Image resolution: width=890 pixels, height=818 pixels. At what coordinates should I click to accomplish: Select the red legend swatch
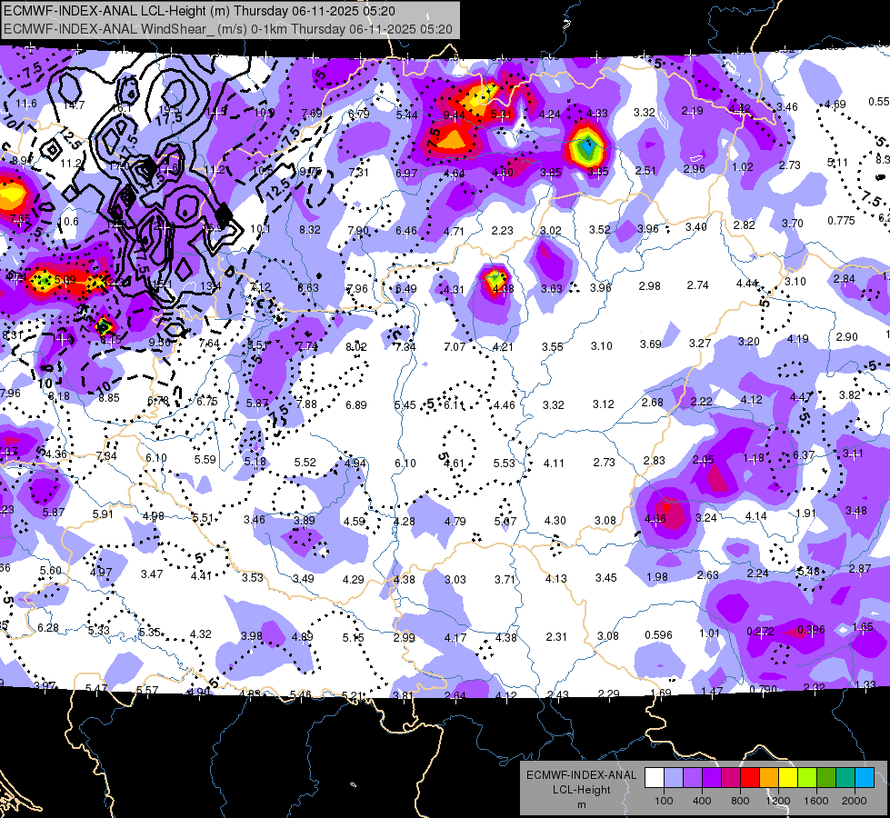point(750,778)
